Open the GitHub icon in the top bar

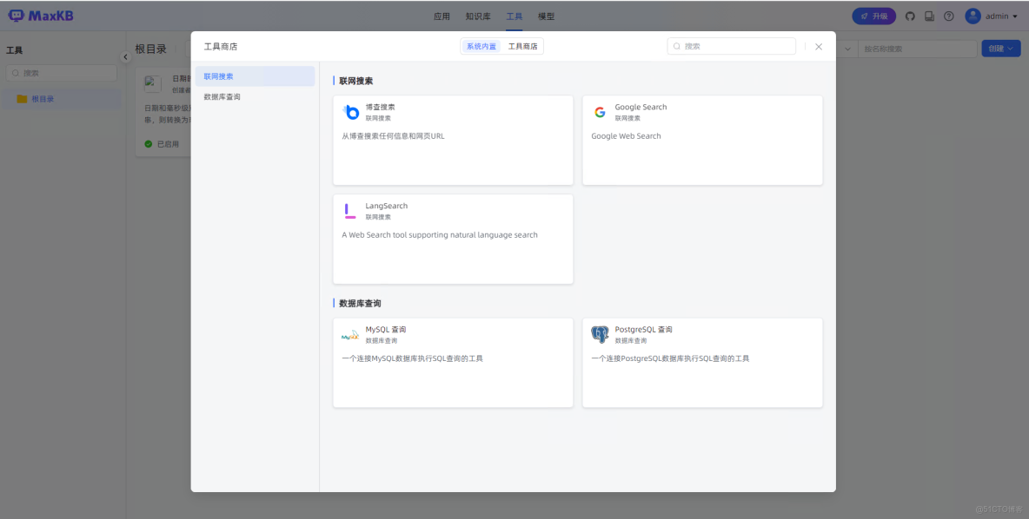point(910,15)
